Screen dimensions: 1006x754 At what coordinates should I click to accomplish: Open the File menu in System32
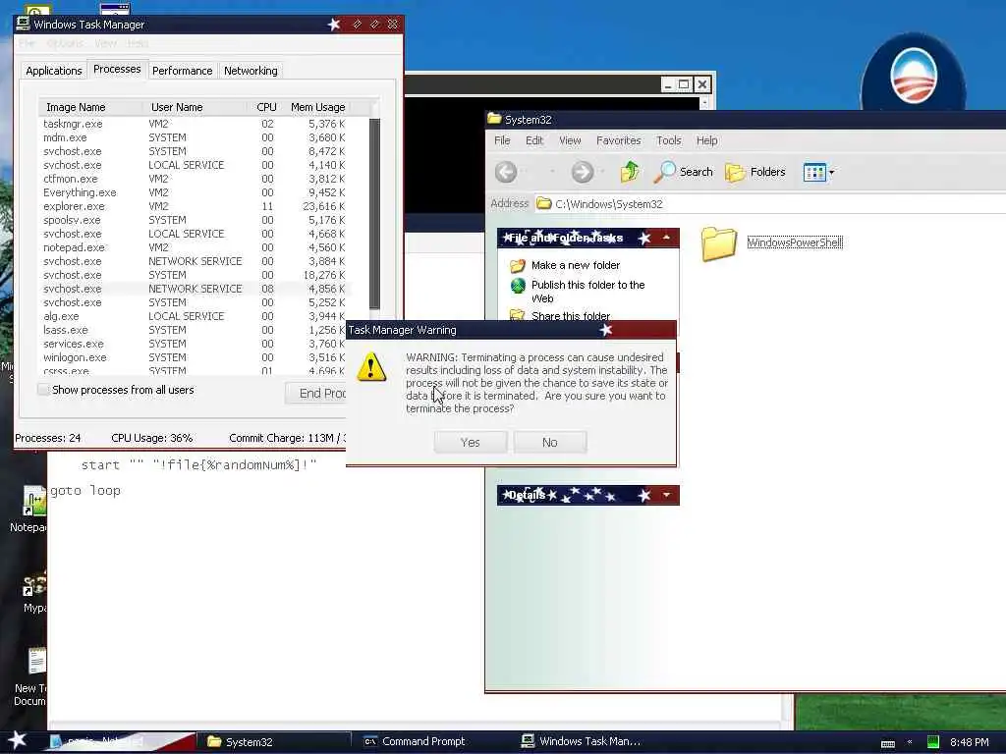pos(502,140)
